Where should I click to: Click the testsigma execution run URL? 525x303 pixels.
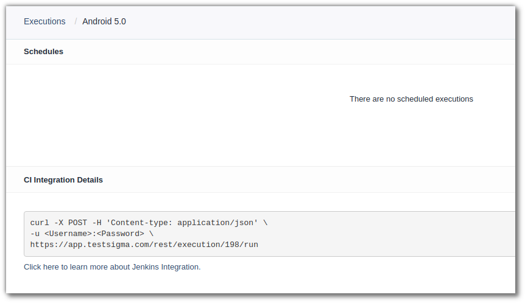pyautogui.click(x=144, y=245)
